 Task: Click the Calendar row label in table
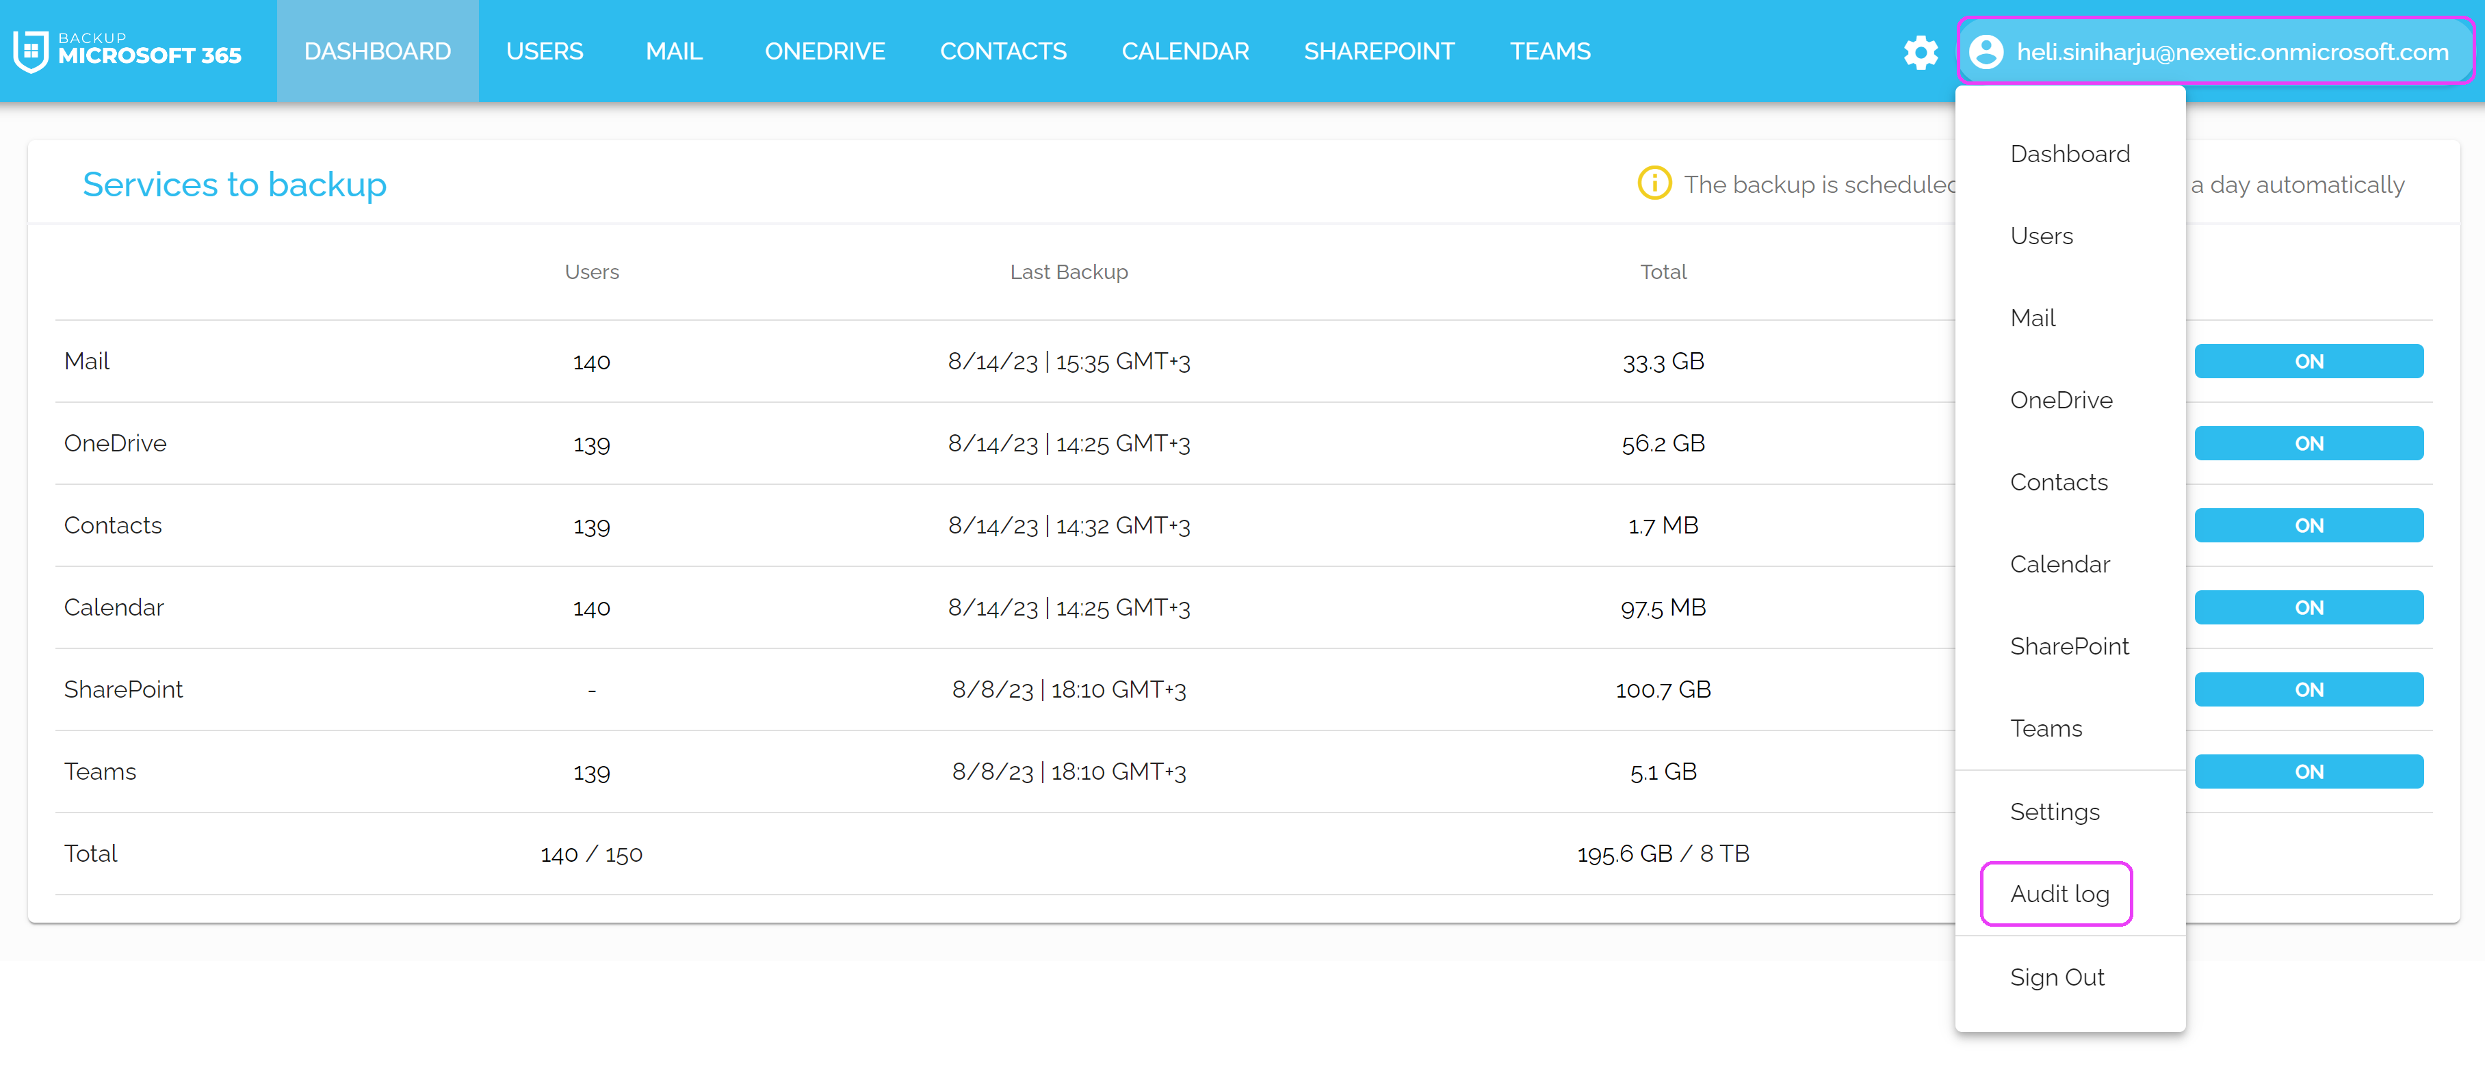pos(114,607)
